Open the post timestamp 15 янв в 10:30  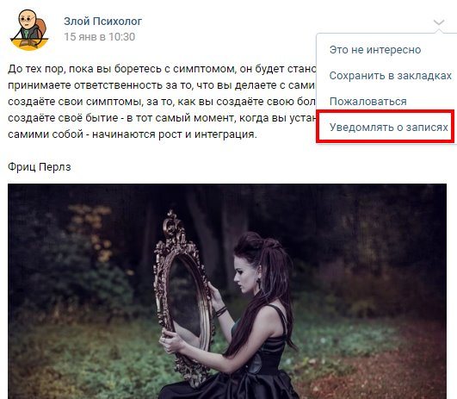coord(99,37)
